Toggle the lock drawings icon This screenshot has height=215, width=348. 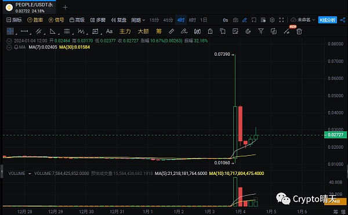pyautogui.click(x=210, y=31)
